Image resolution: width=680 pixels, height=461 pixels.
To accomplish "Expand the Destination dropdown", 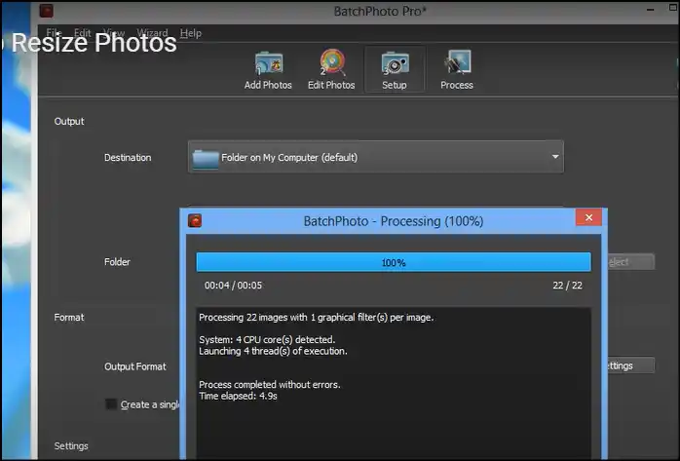I will pyautogui.click(x=376, y=157).
